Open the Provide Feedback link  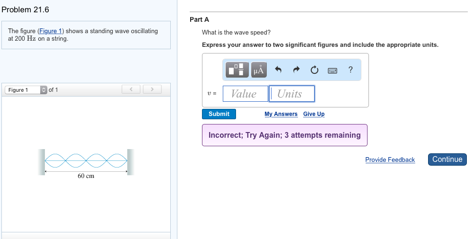pos(390,159)
